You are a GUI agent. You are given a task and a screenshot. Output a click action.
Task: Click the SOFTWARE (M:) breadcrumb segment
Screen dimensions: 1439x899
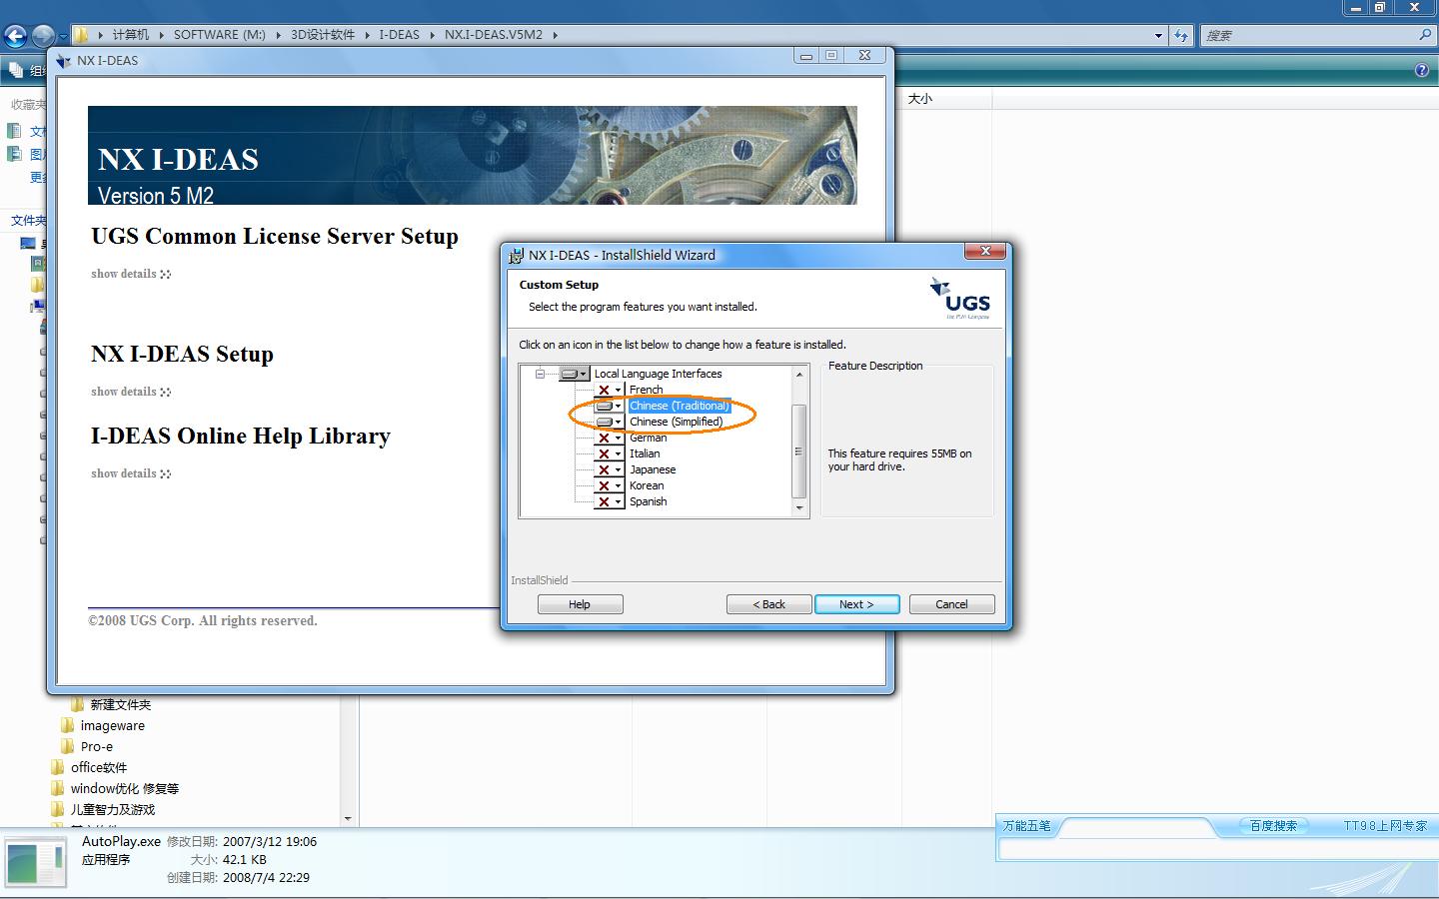[220, 34]
